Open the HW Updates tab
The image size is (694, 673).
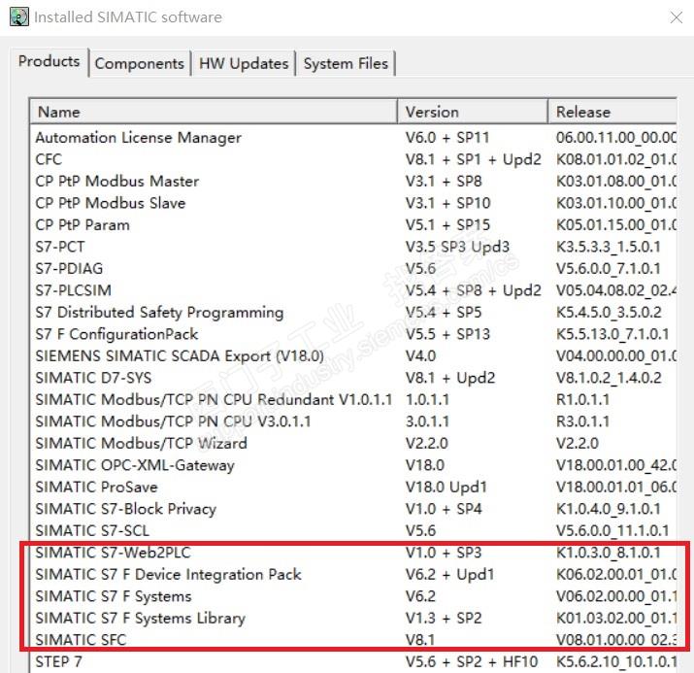point(244,64)
